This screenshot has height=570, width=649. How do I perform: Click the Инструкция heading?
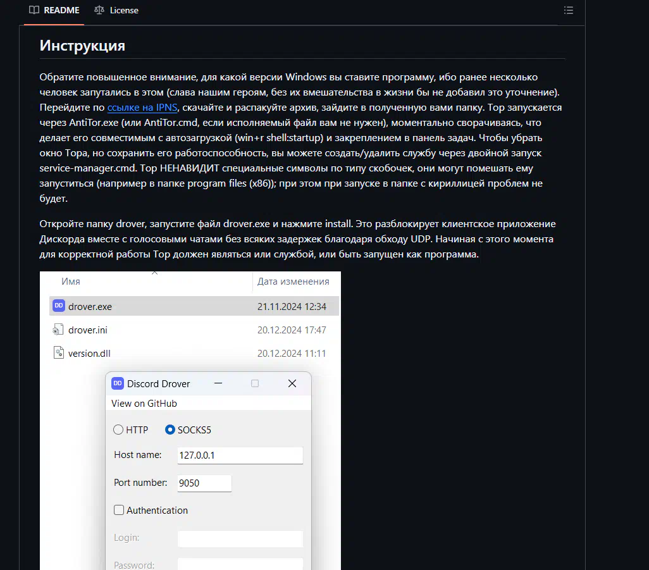[x=82, y=46]
